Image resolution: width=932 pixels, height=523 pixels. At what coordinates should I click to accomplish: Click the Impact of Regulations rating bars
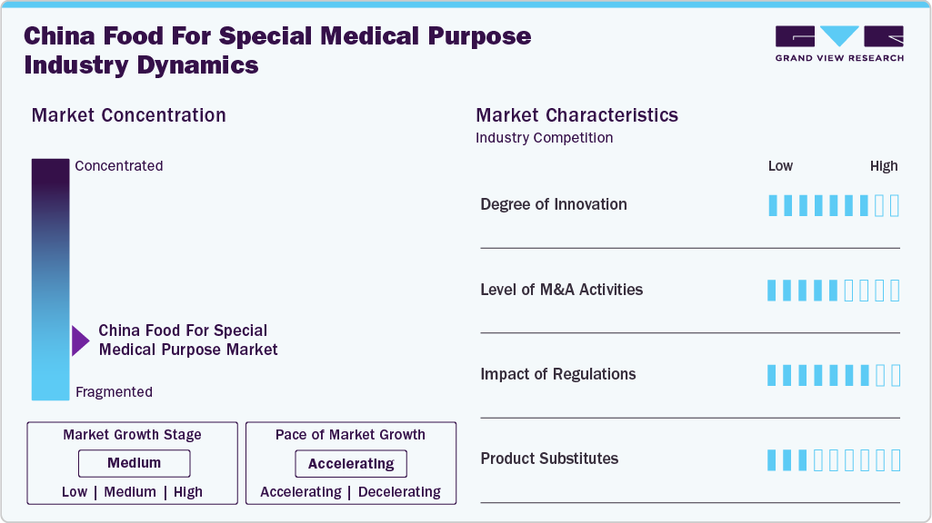click(833, 375)
